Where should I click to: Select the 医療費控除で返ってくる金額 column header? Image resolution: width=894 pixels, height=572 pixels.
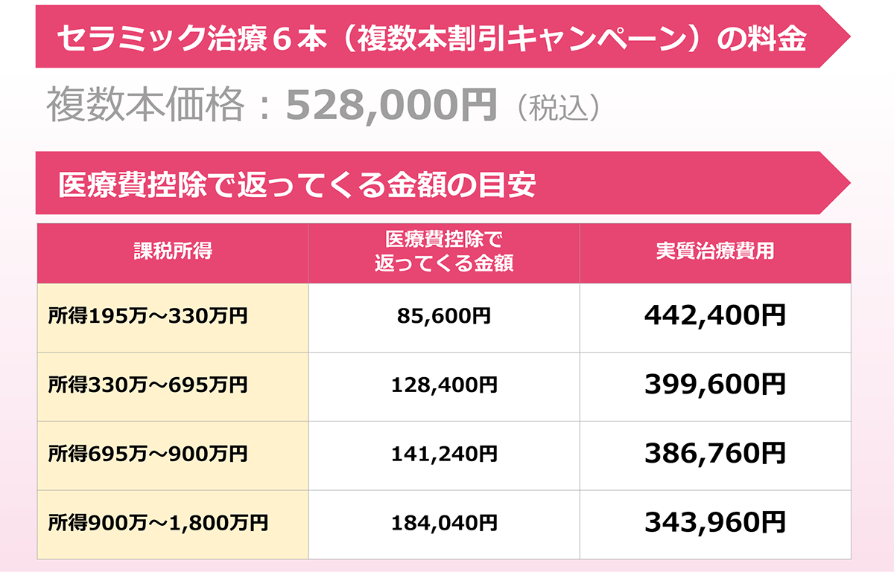click(444, 251)
